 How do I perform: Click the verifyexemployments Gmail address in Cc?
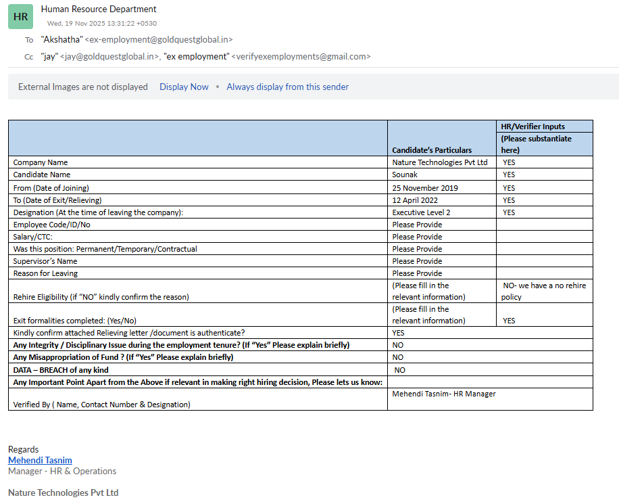(301, 57)
